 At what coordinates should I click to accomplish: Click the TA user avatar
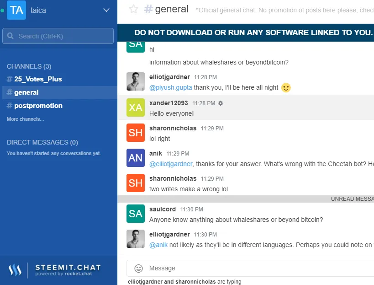coord(16,10)
